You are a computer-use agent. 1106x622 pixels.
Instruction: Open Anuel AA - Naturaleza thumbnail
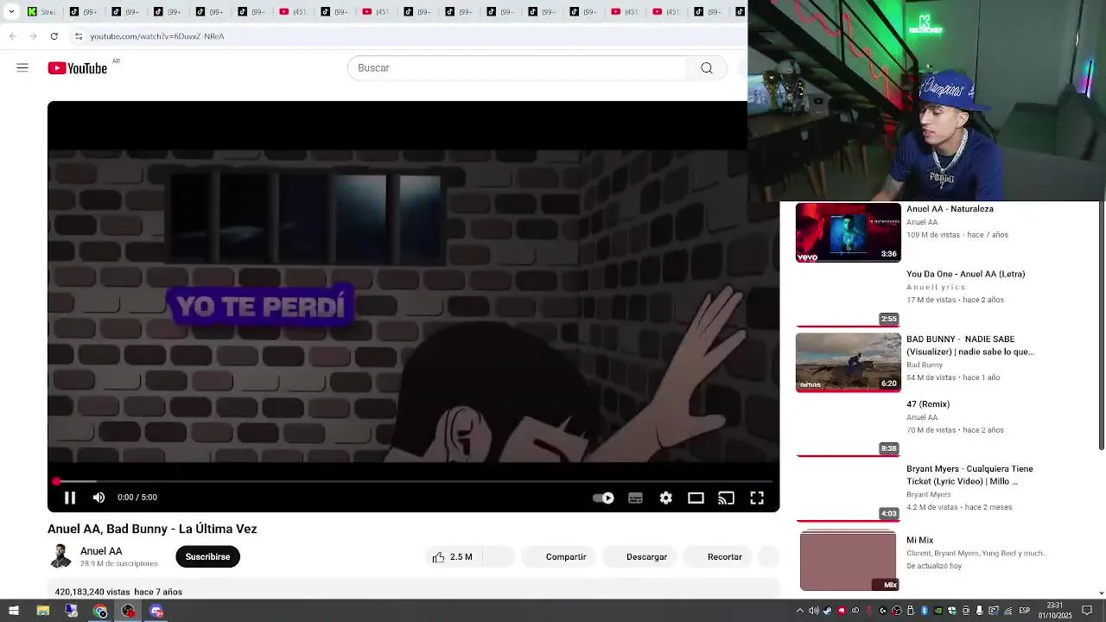pyautogui.click(x=848, y=232)
